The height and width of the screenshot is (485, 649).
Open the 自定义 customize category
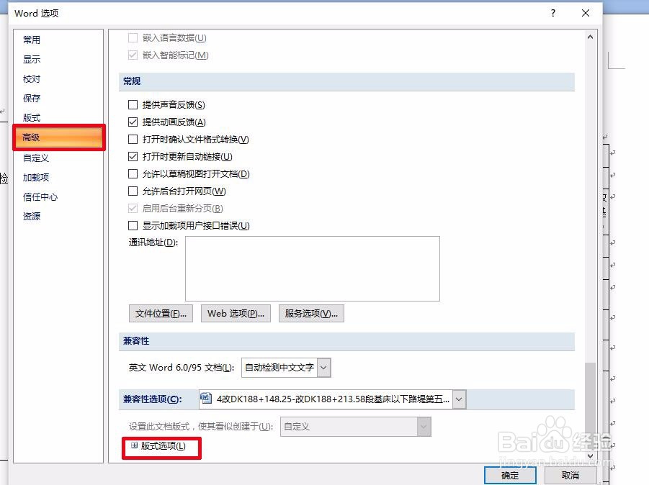(x=36, y=158)
